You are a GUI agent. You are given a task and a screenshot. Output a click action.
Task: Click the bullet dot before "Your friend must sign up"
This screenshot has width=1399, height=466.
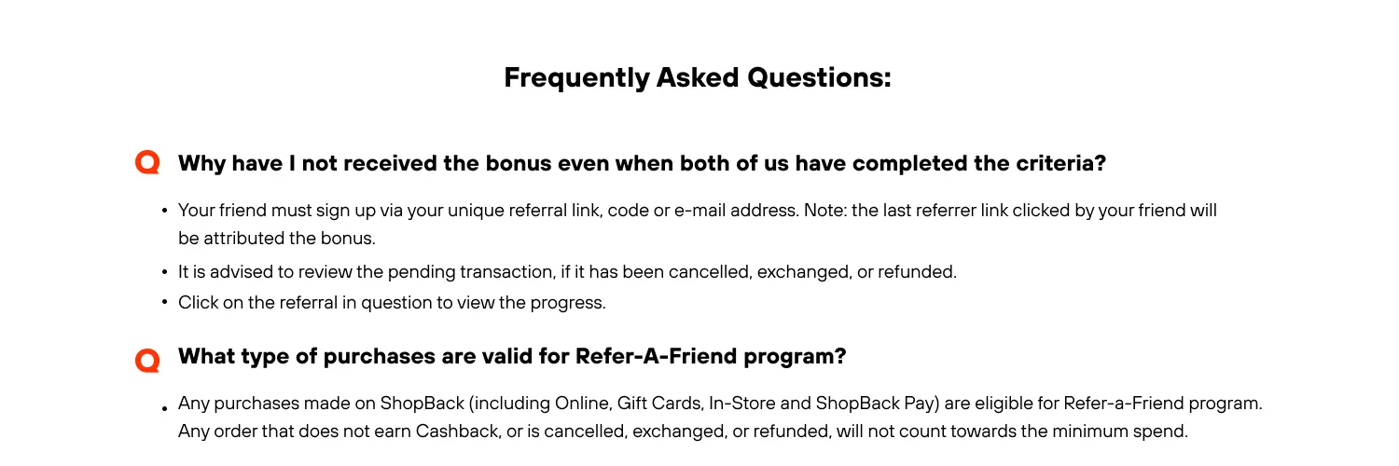click(164, 212)
